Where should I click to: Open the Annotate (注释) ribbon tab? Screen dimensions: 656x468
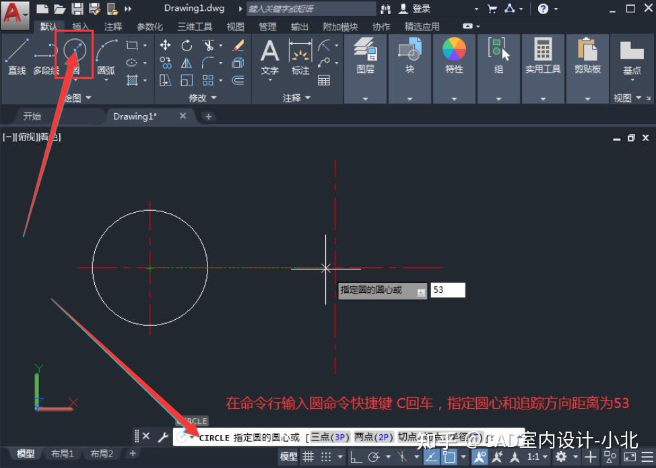[113, 27]
